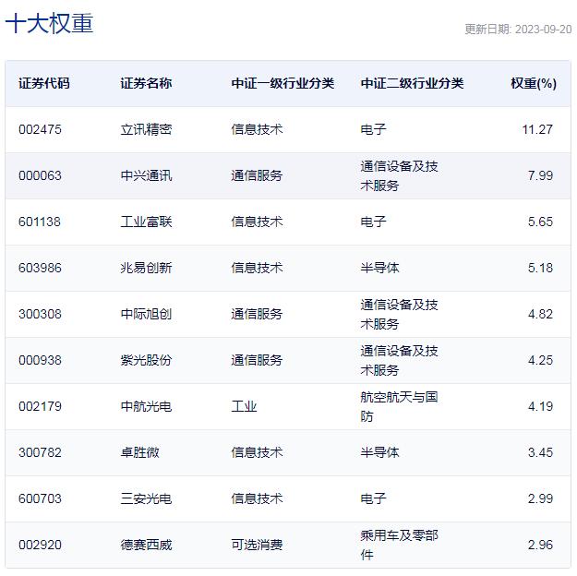This screenshot has height=576, width=577.
Task: Click 信息技术 in the 立讯精密 row
Action: pyautogui.click(x=257, y=129)
